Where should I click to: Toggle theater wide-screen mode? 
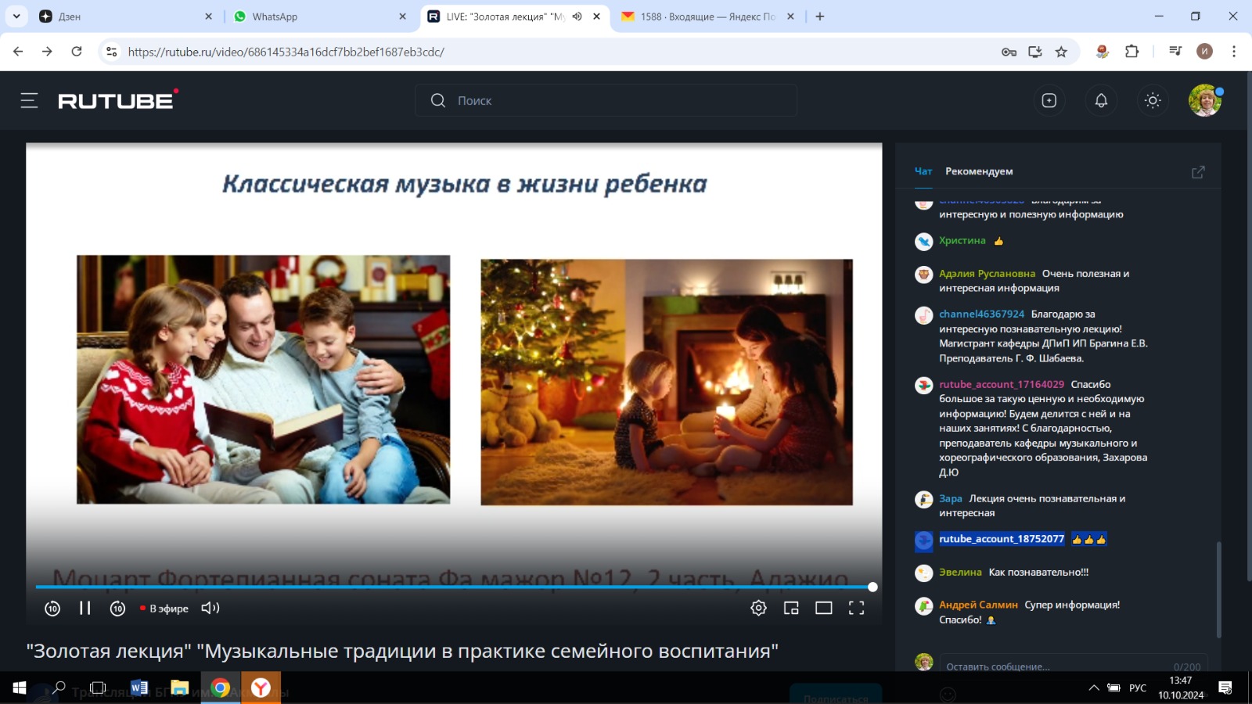coord(824,608)
